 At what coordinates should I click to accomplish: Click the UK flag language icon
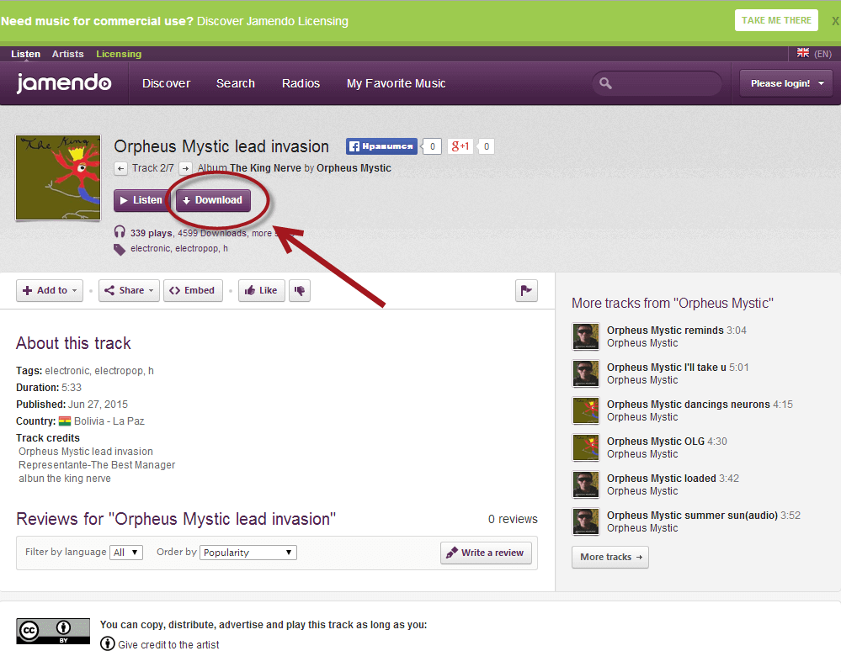point(803,53)
